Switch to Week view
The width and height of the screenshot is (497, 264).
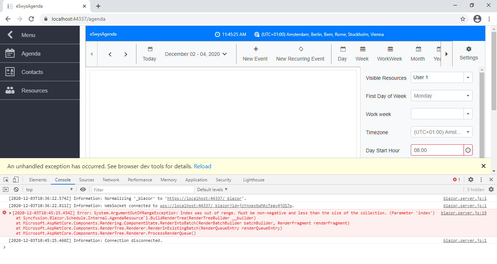[362, 54]
